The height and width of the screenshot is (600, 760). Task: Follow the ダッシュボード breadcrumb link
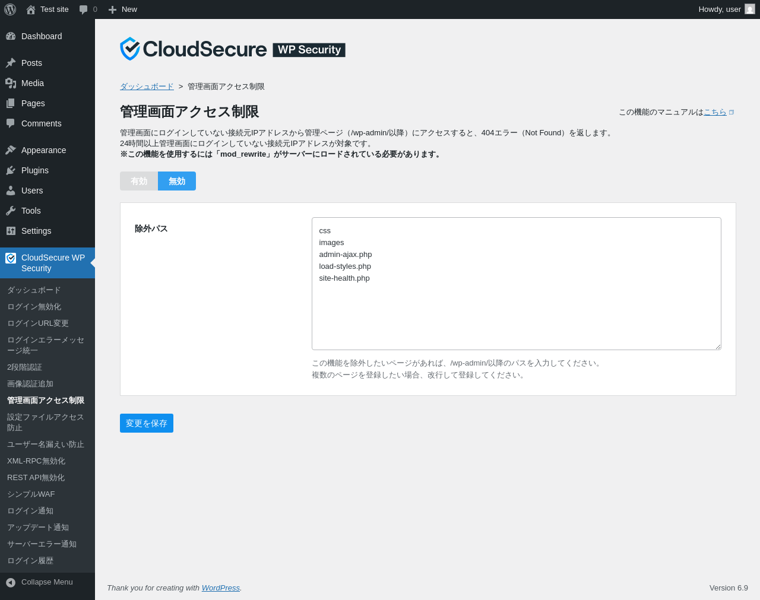pos(147,87)
